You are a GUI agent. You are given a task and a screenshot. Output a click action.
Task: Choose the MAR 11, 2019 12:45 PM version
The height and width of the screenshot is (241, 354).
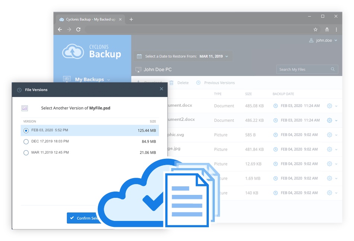26,153
